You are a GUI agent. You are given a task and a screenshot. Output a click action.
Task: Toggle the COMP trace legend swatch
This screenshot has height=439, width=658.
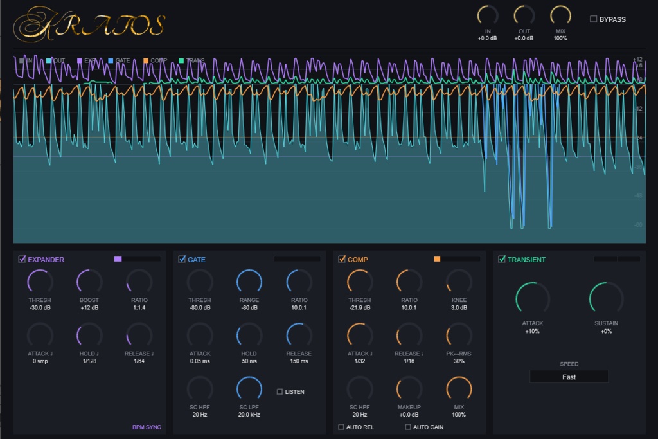tap(146, 60)
